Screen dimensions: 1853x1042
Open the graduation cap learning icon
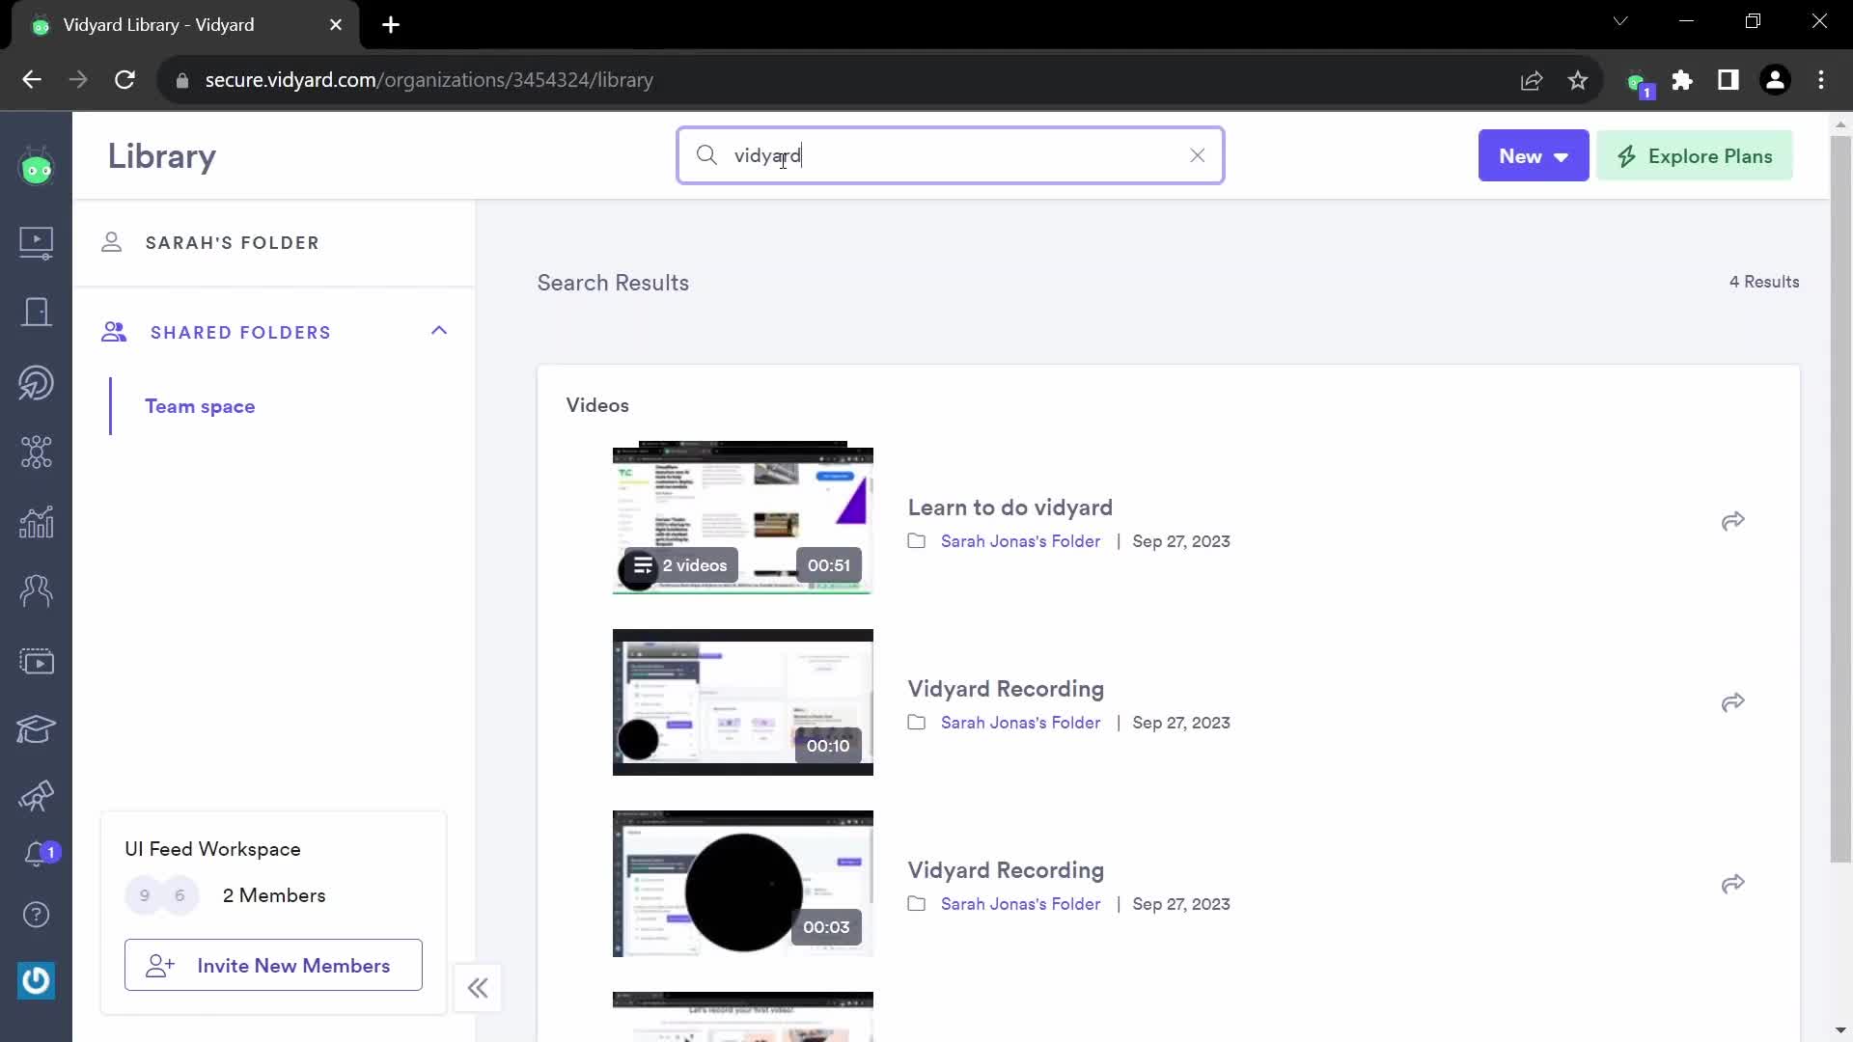tap(37, 729)
